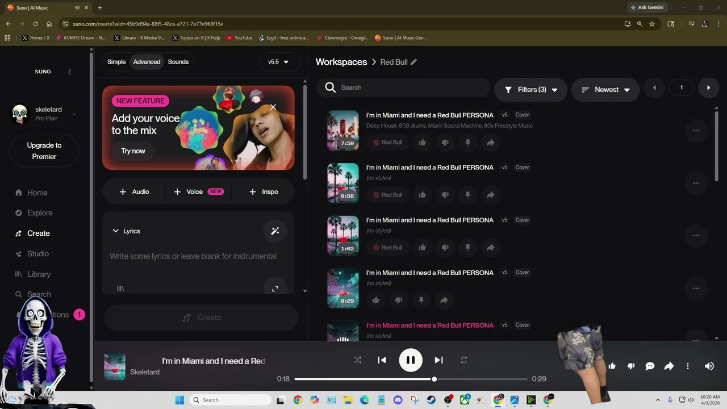The height and width of the screenshot is (409, 727).
Task: Add Audio with plus button
Action: [134, 192]
